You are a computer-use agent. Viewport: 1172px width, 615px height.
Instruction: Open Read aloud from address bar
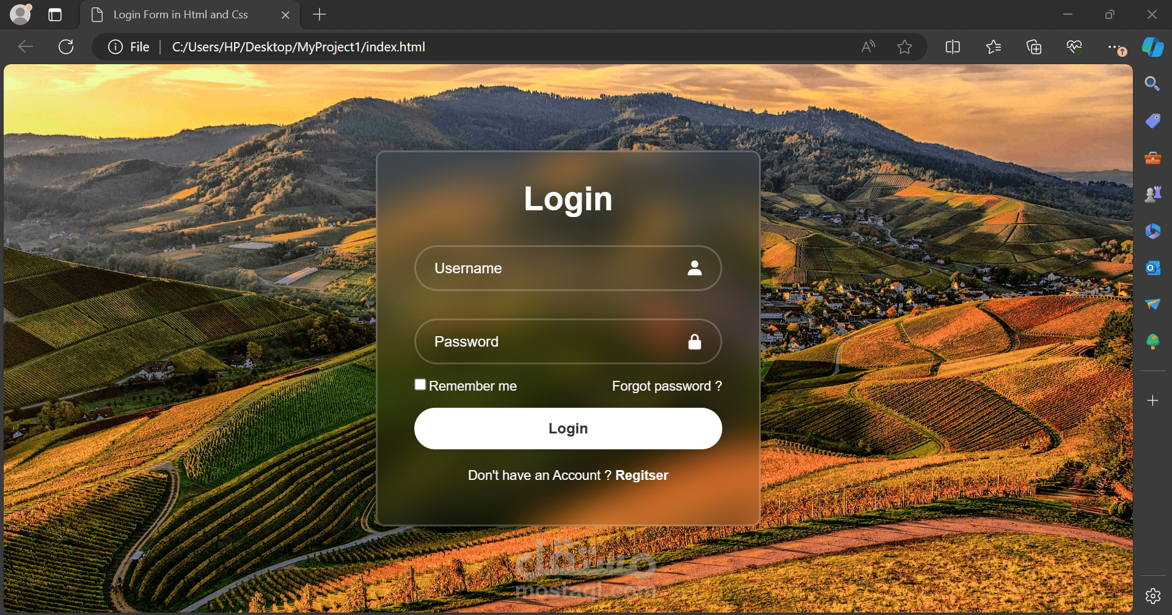click(868, 47)
